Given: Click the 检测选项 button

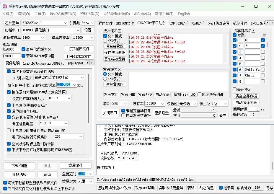Looking at the screenshot, I should 19,175.
